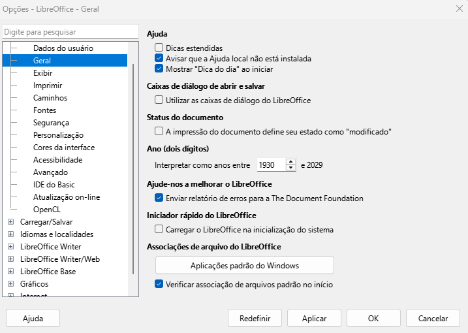The image size is (468, 333).
Task: Select Fontes in the options tree
Action: [45, 110]
